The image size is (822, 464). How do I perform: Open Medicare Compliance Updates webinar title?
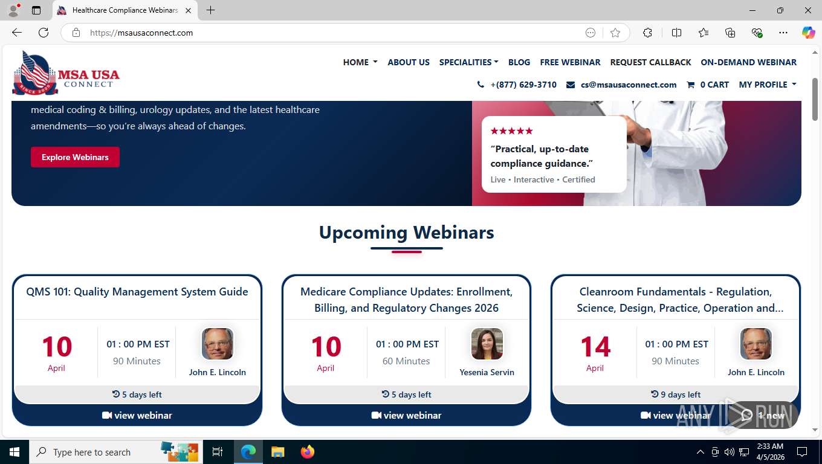[406, 300]
